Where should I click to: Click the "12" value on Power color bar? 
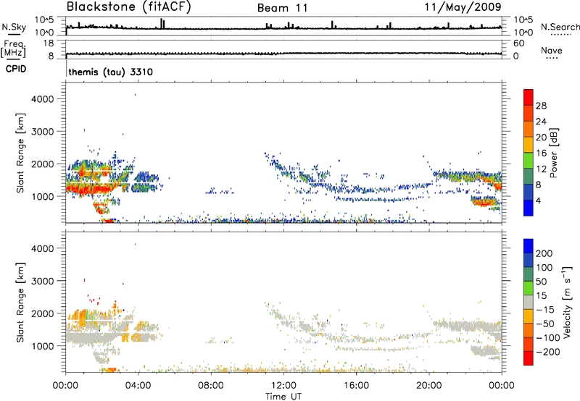541,169
